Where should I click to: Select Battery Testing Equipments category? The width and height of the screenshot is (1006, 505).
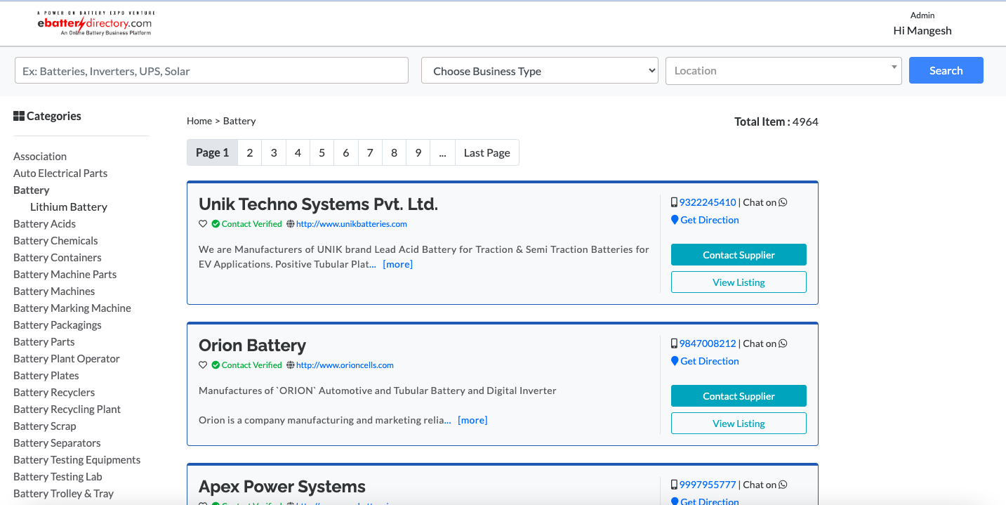[77, 460]
